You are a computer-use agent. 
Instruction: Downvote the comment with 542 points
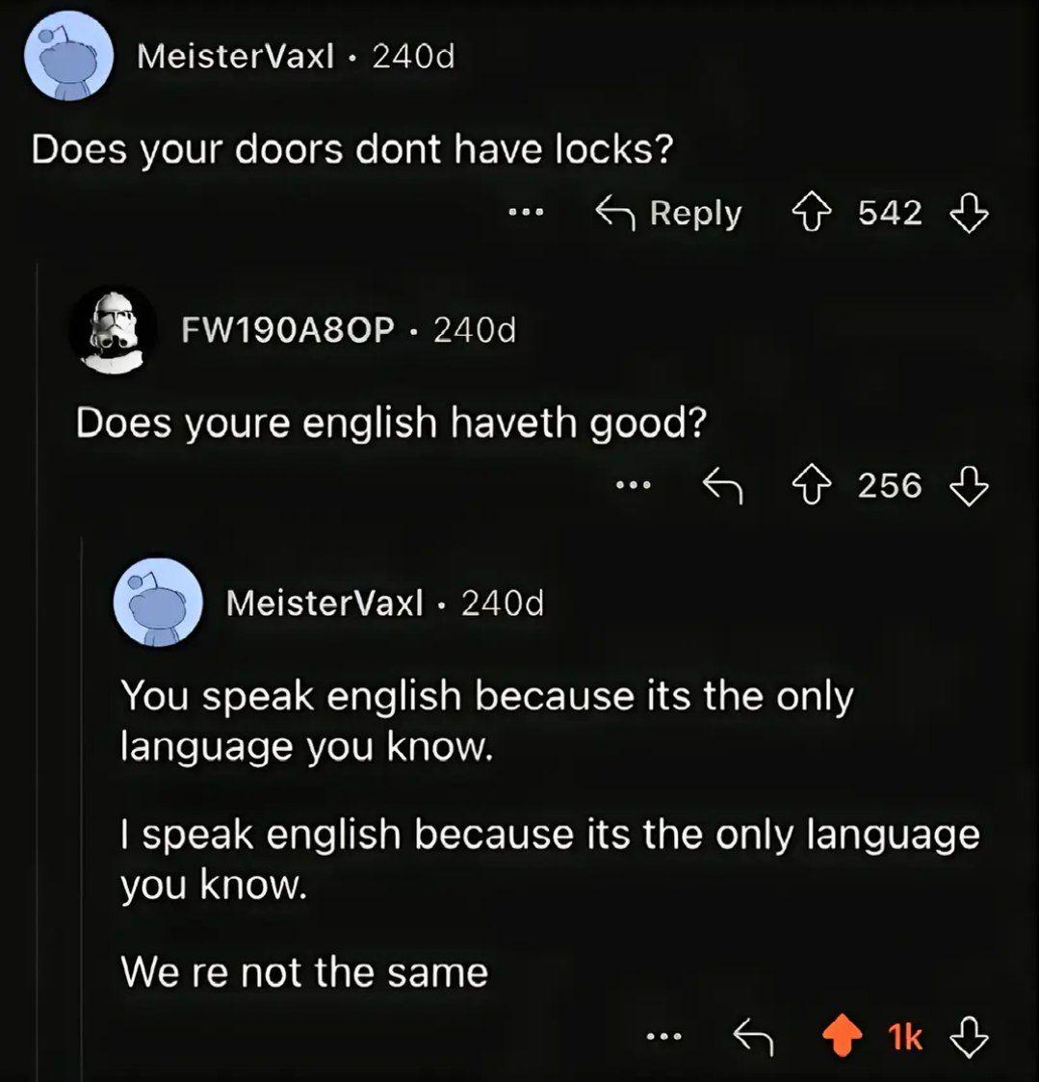point(970,214)
